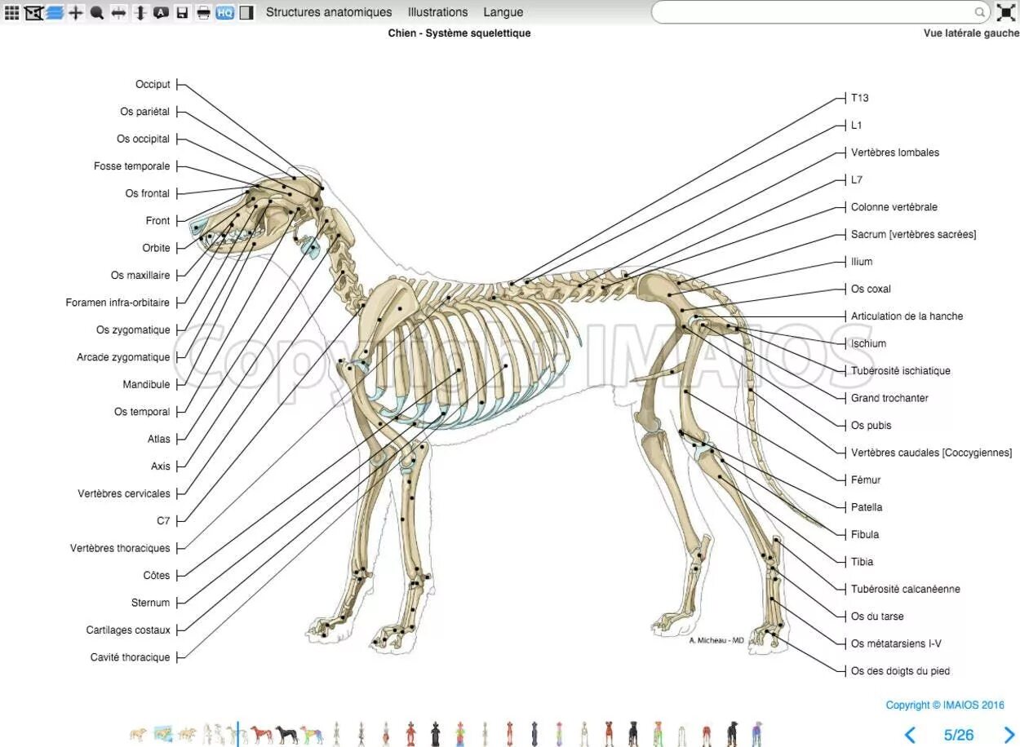Viewport: 1020px width, 747px height.
Task: Select the 'Cartilages costaux' label
Action: click(129, 630)
